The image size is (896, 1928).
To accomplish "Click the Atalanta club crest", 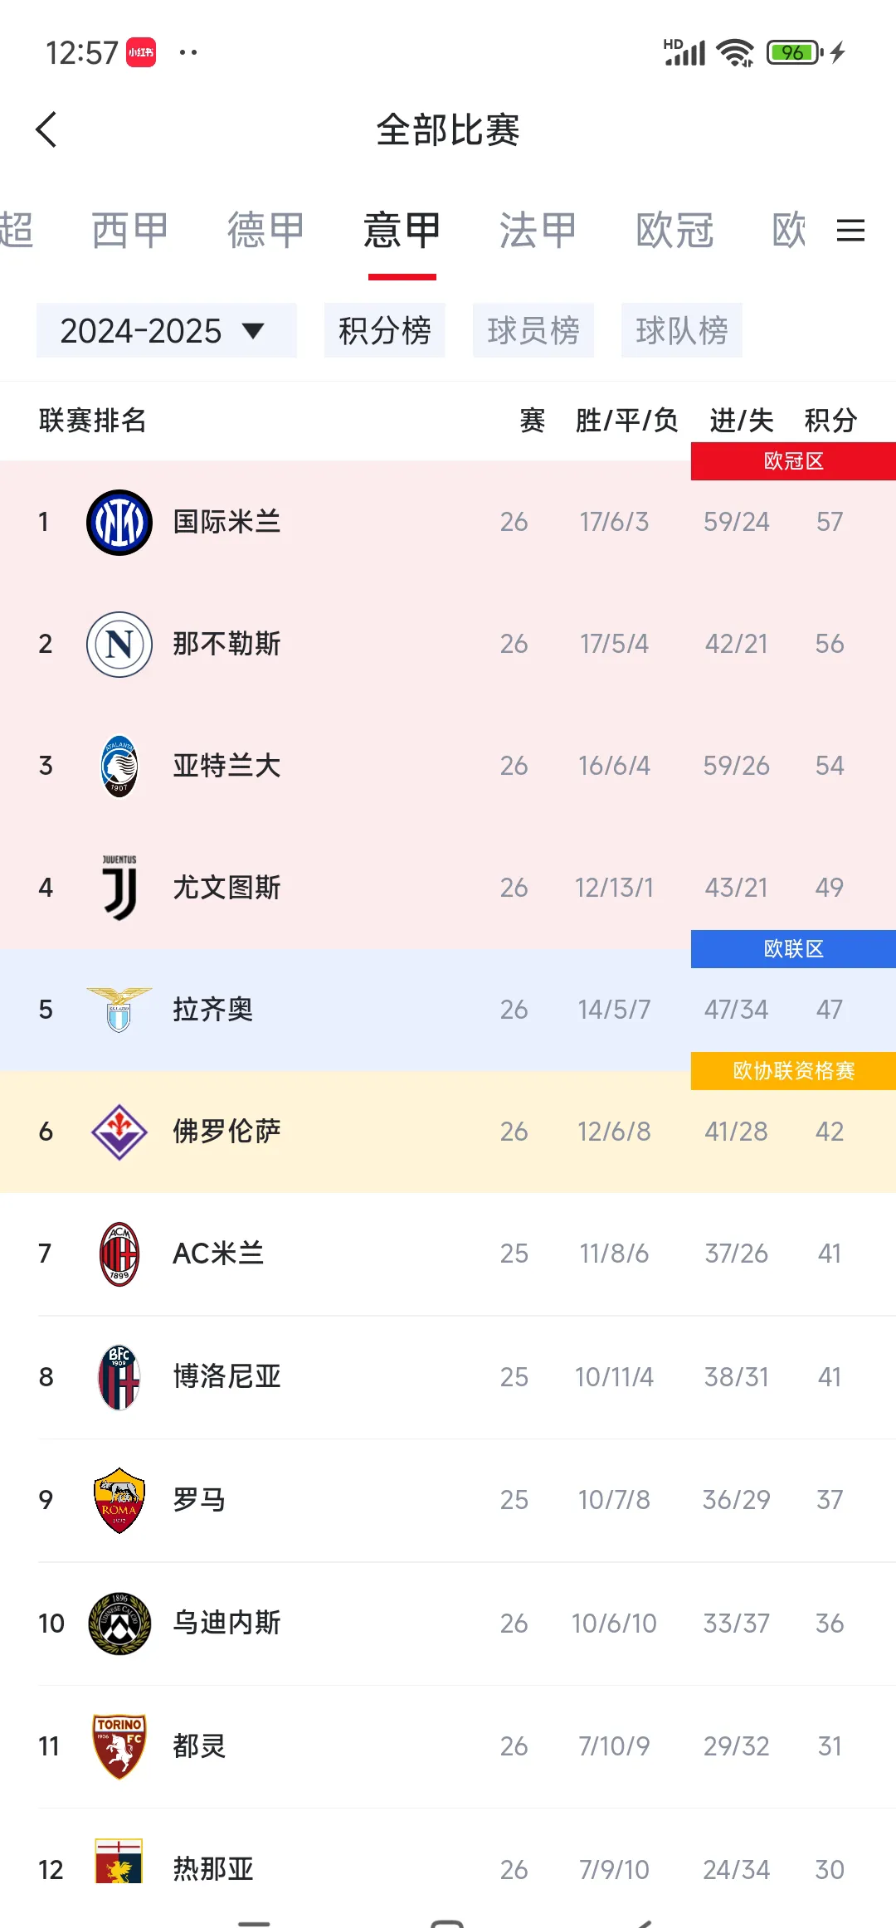I will click(x=119, y=765).
